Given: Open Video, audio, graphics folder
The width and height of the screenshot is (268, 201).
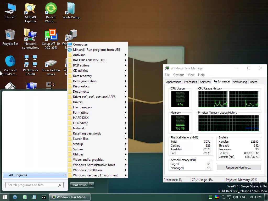Looking at the screenshot, I should point(97,160).
